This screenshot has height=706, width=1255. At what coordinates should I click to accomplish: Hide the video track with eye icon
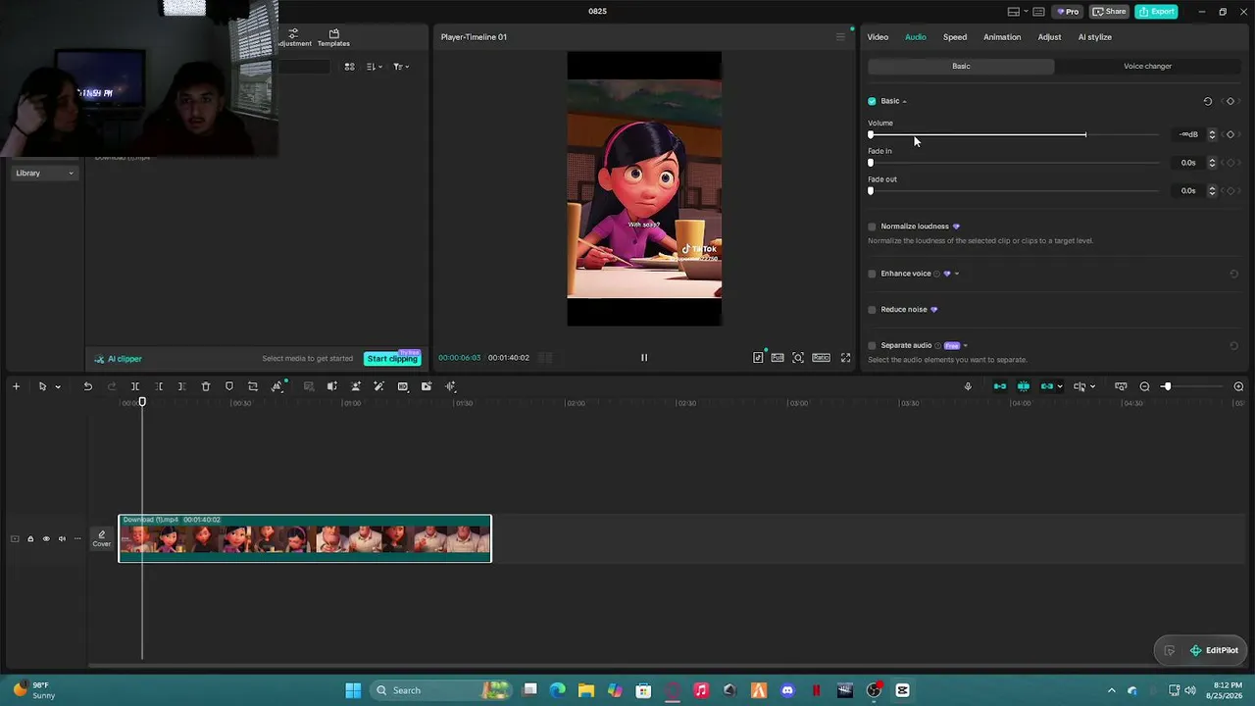(46, 538)
